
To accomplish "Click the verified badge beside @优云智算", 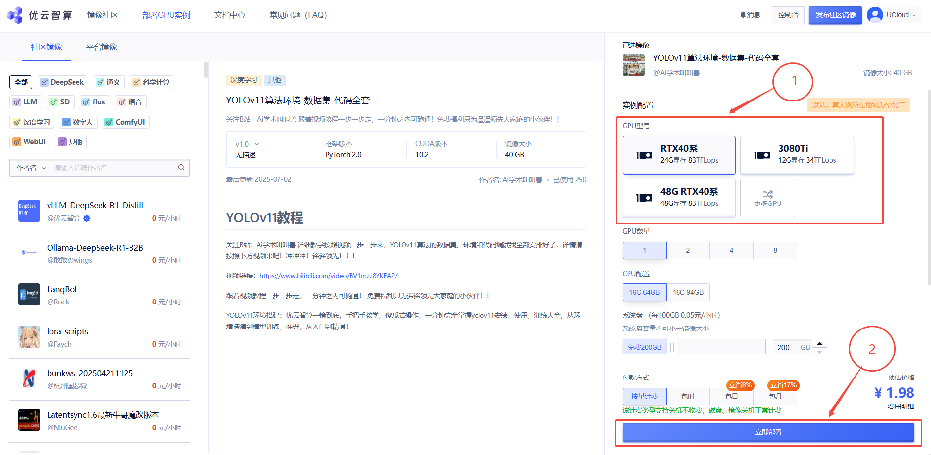I will click(87, 218).
